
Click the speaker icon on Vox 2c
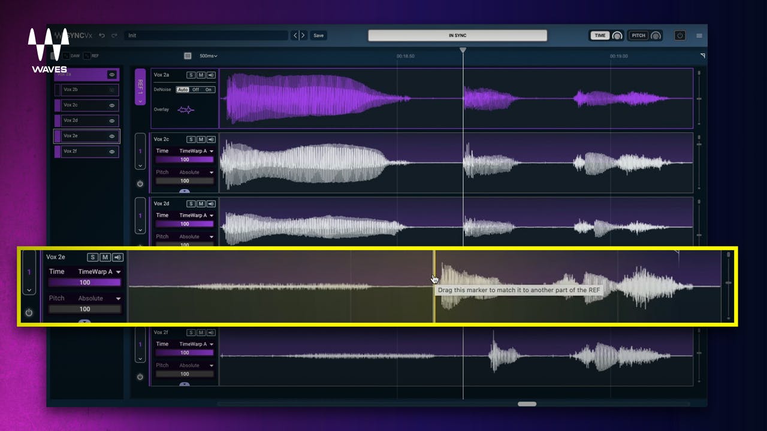pos(210,139)
